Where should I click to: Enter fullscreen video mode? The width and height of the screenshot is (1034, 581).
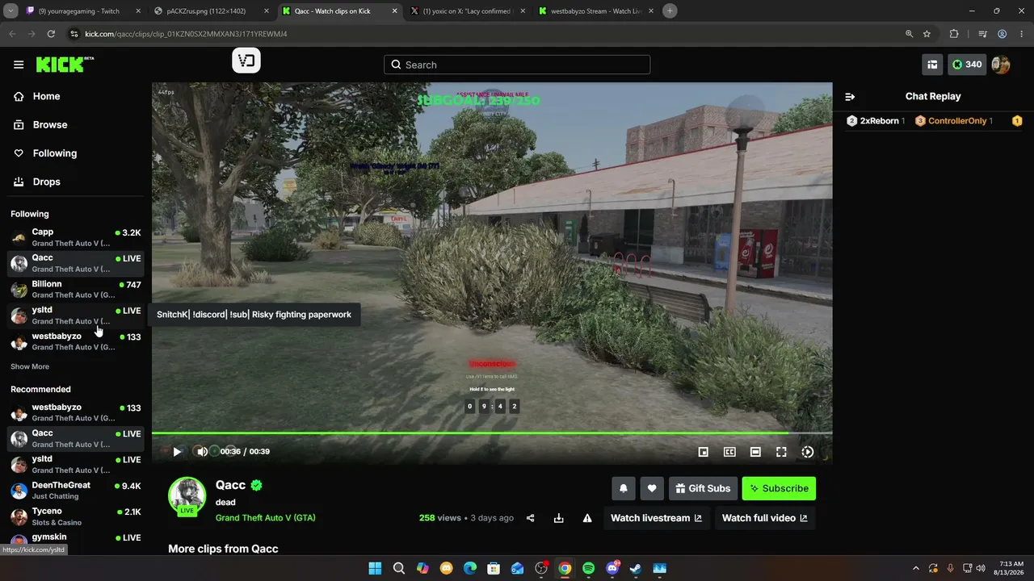(x=781, y=452)
